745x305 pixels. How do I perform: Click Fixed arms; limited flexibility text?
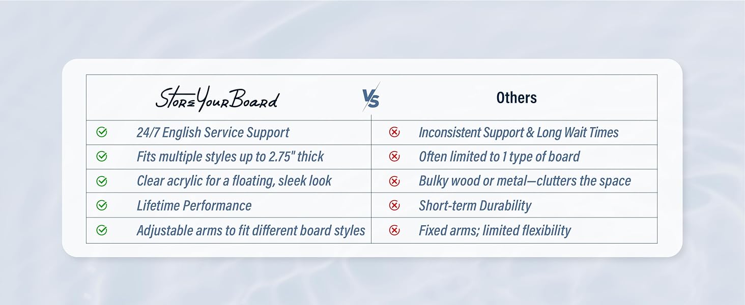point(495,230)
